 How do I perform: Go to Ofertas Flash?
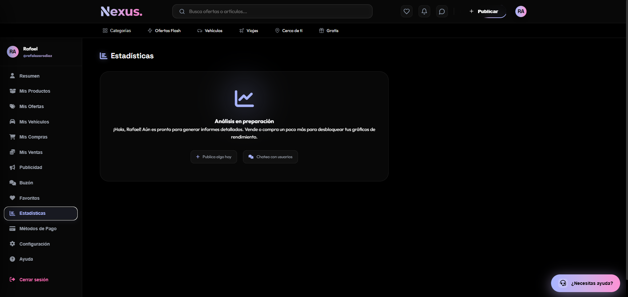[164, 30]
